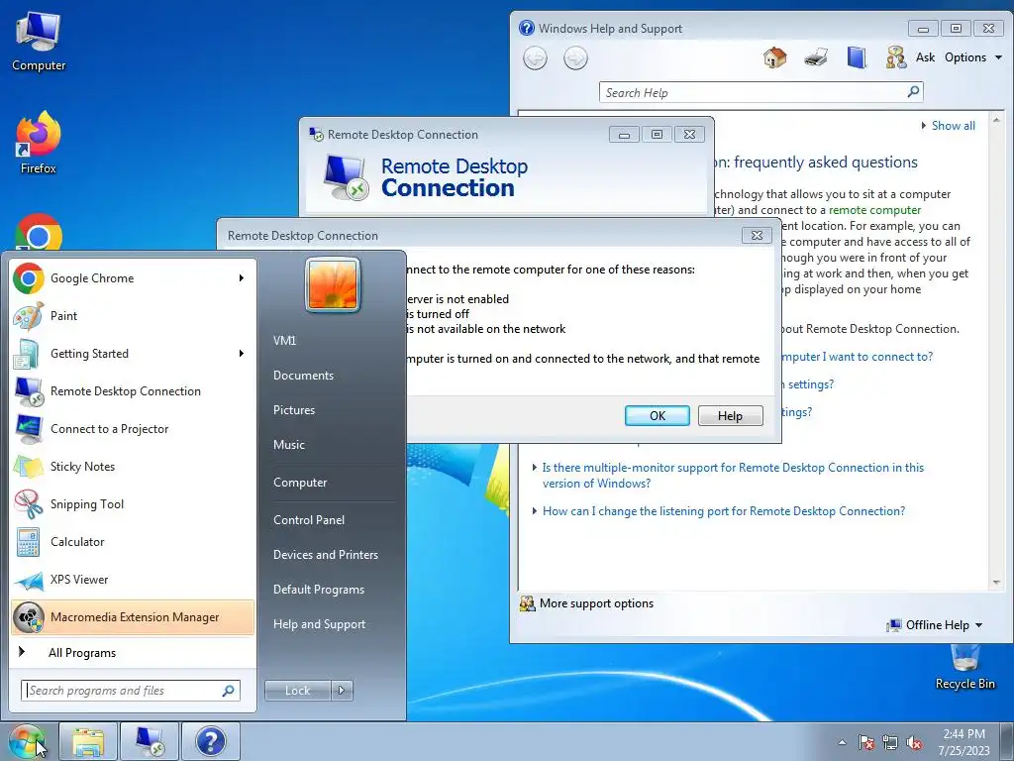The width and height of the screenshot is (1014, 761).
Task: Open Browse Help book icon
Action: pyautogui.click(x=857, y=57)
